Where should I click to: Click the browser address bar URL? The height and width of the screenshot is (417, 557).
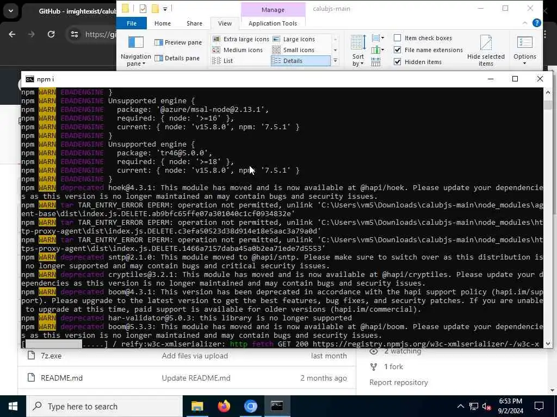pos(101,34)
